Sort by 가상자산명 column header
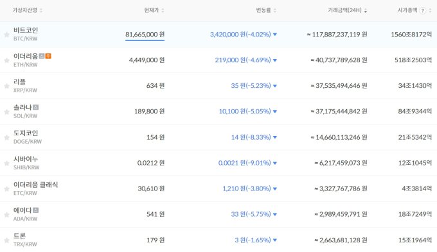 pyautogui.click(x=27, y=10)
